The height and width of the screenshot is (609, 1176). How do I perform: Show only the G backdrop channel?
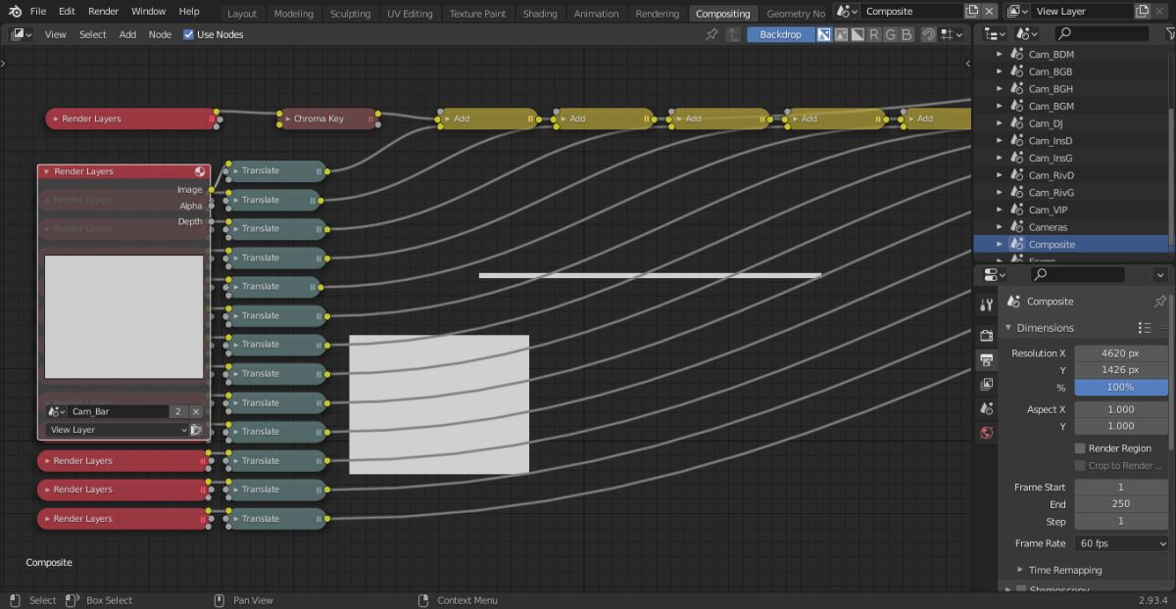tap(890, 34)
